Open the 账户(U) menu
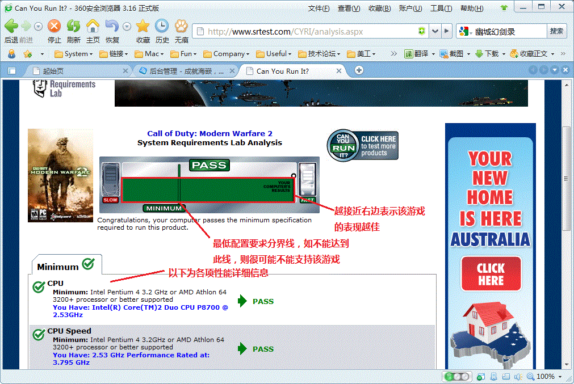The image size is (574, 384). (x=410, y=8)
